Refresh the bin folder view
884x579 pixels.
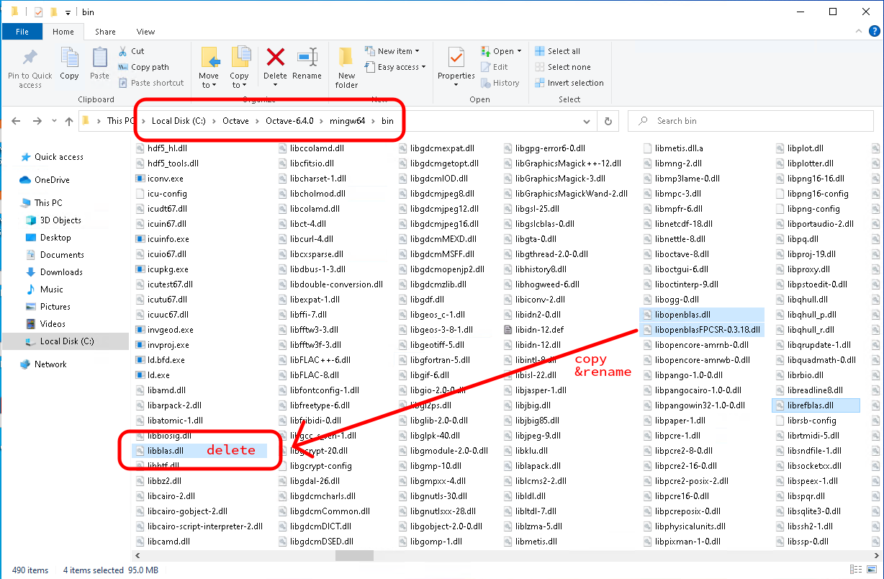pos(609,121)
